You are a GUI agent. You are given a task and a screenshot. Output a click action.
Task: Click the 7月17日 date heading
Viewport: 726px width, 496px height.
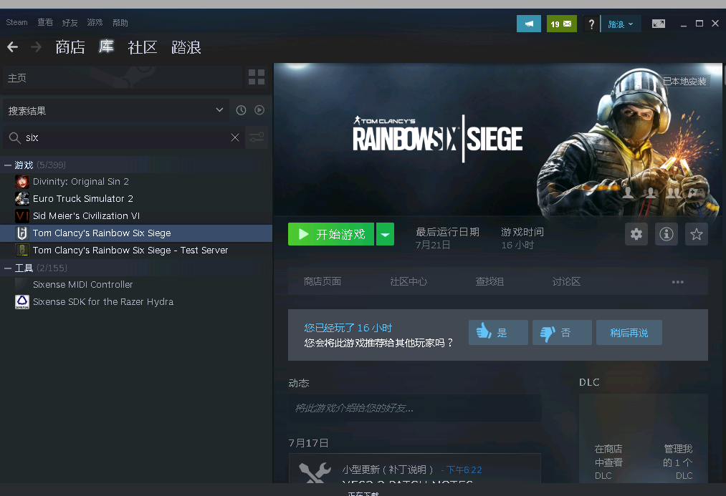pyautogui.click(x=308, y=443)
